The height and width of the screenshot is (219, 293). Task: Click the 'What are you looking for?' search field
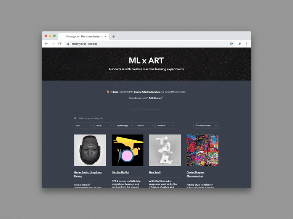click(146, 118)
